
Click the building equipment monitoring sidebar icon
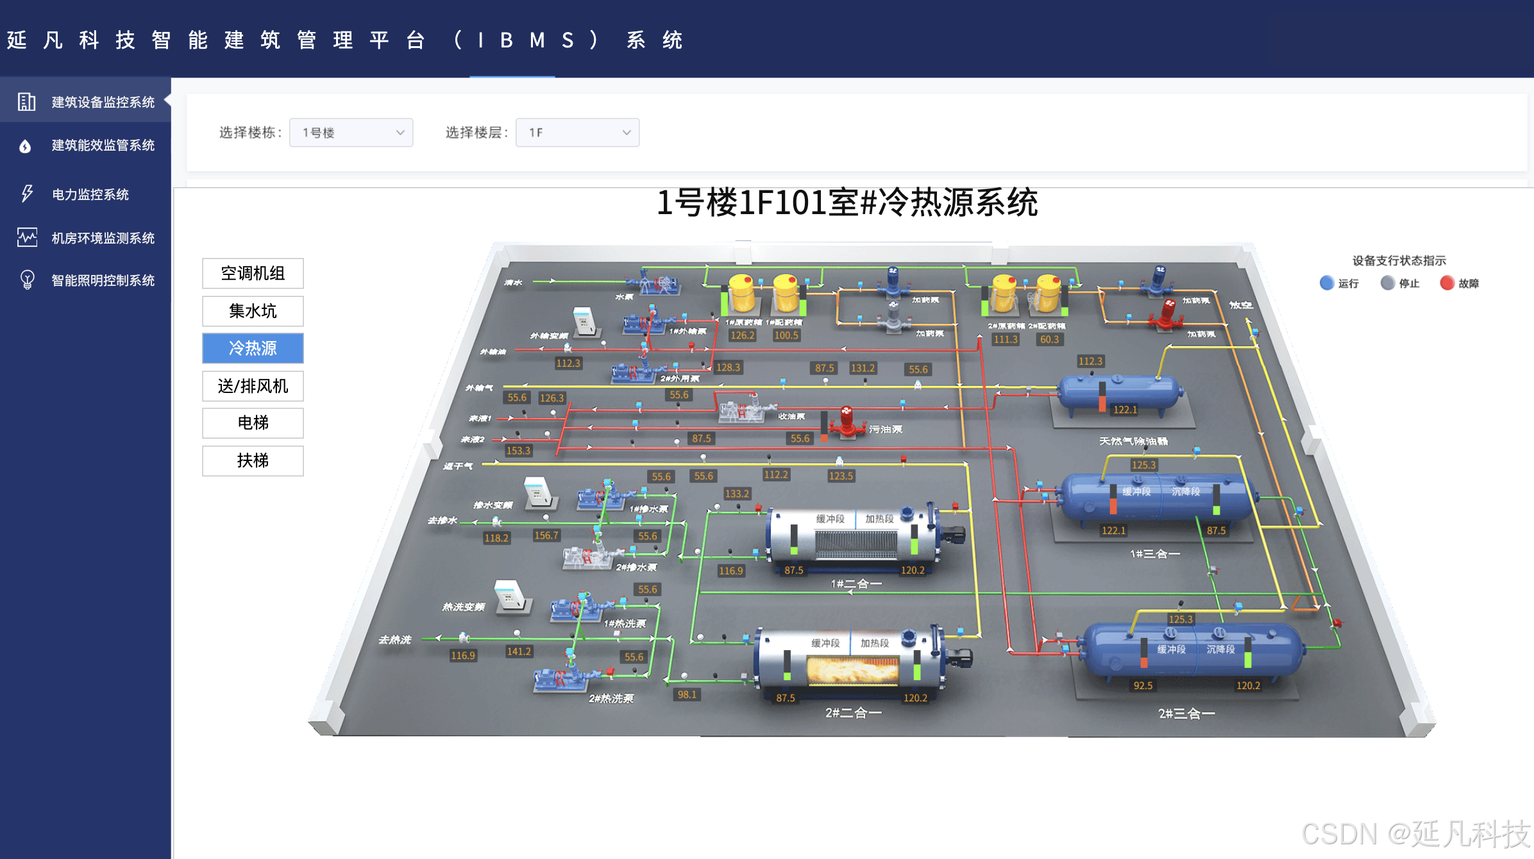pos(26,101)
